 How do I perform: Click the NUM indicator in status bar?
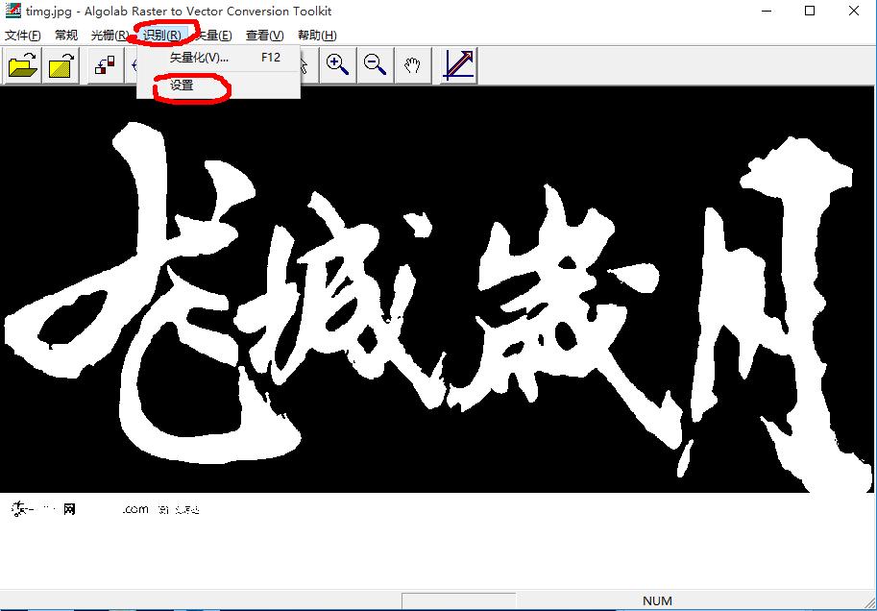click(x=656, y=599)
